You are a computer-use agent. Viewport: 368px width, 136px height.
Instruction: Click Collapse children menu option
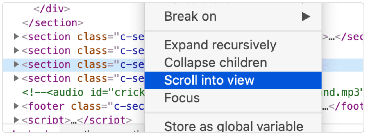[215, 63]
